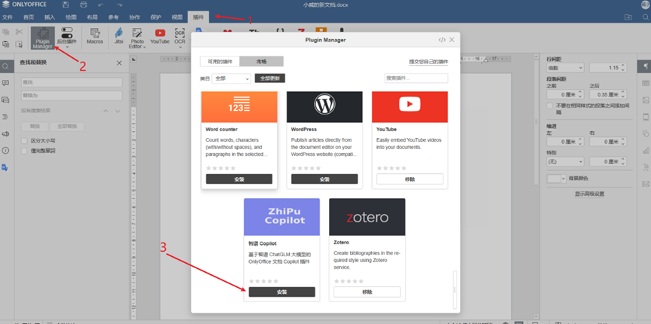Open the 特别 special indent dropdown
This screenshot has height=324, width=651.
click(565, 161)
